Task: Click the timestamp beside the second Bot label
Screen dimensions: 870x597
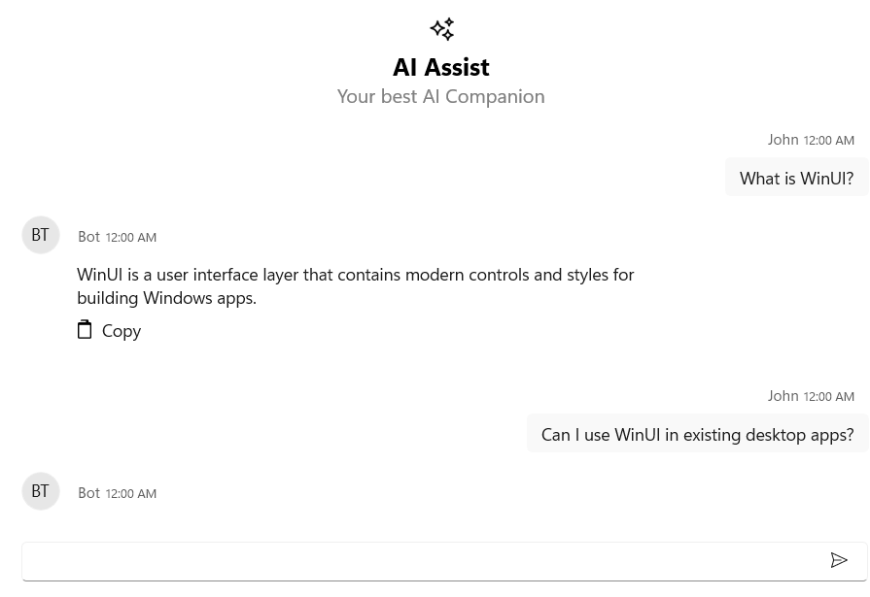Action: [x=130, y=493]
